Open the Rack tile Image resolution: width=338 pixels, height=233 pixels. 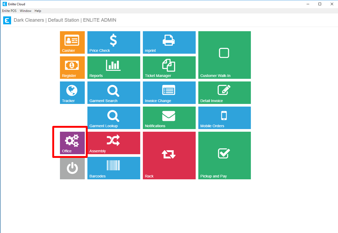(x=169, y=156)
